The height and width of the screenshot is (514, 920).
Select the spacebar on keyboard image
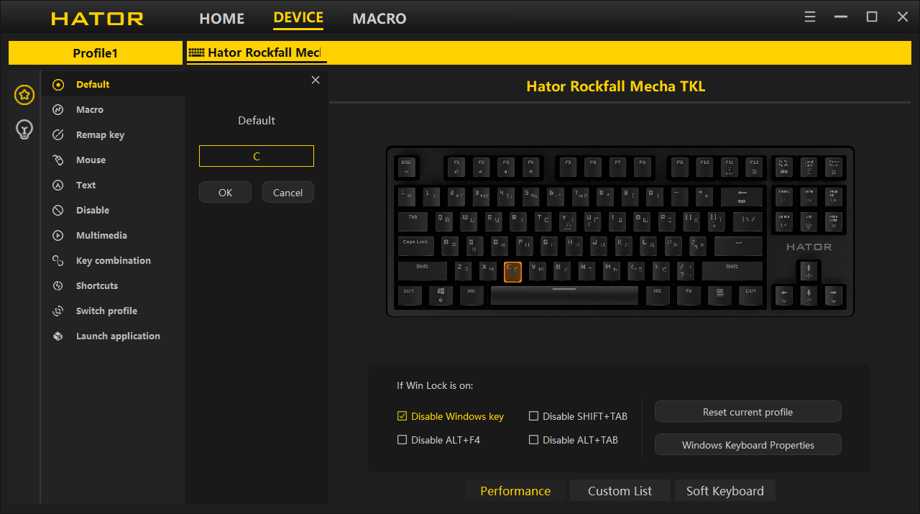564,295
